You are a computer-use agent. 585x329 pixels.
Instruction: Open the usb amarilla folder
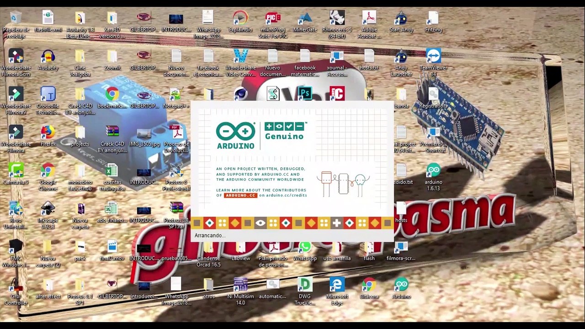coord(337,251)
